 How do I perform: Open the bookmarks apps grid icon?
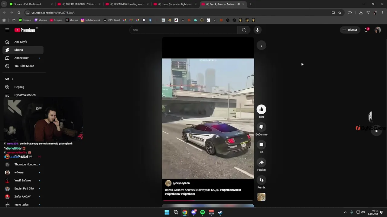[4, 20]
